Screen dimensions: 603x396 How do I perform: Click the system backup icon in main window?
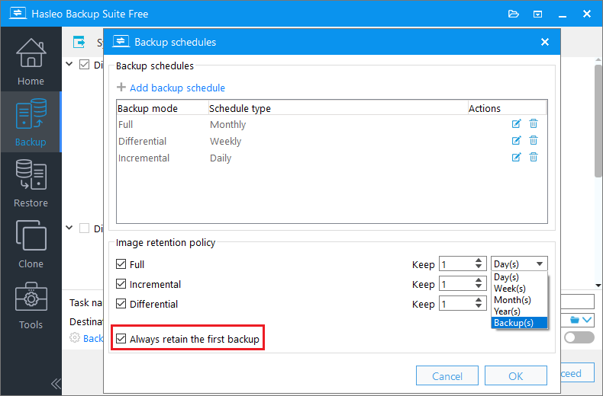(79, 42)
